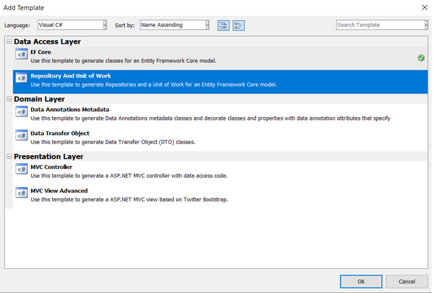
Task: Click the Repository And Unit of Work icon
Action: click(21, 78)
